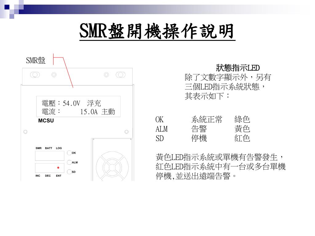Screen dimensions: 315x236
Task: Click the 主動 text on the display
Action: (x=108, y=112)
